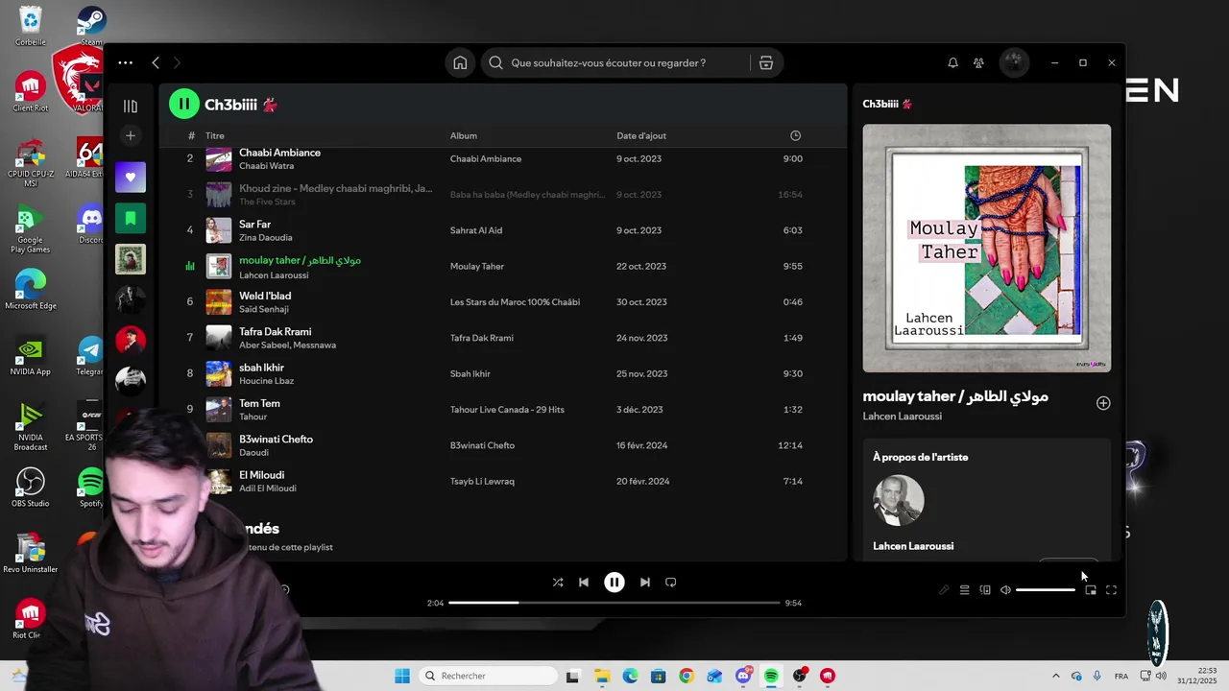Show friend activity panel
The image size is (1229, 691).
click(978, 62)
